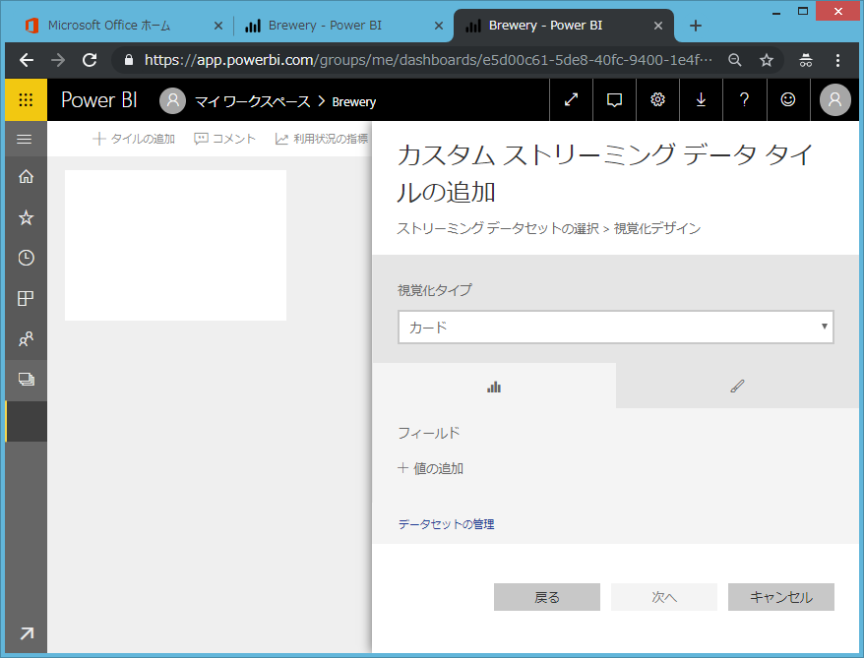Open the 視覚化タイプ dropdown showing カード
Screen dimensions: 864x658
(x=615, y=328)
